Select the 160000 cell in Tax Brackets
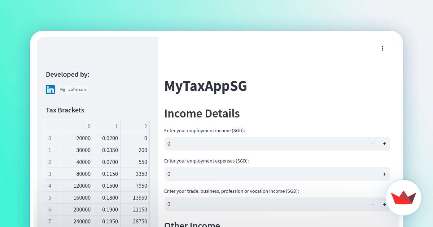433x227 pixels. click(76, 198)
